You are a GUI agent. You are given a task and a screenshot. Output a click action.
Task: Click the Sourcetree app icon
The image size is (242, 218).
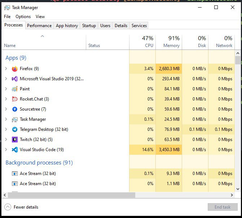click(15, 109)
